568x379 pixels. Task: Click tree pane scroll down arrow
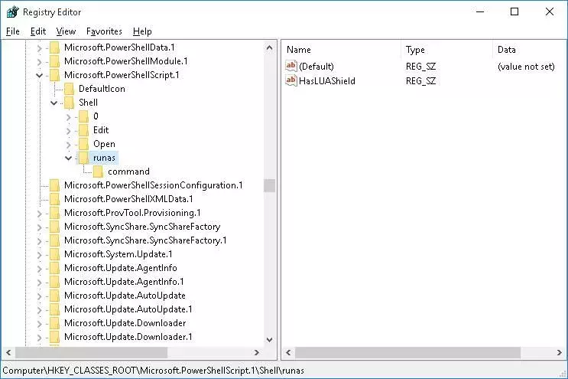[269, 340]
